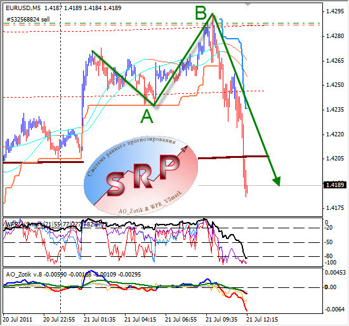Click the 1.4220 price axis label

click(x=335, y=134)
